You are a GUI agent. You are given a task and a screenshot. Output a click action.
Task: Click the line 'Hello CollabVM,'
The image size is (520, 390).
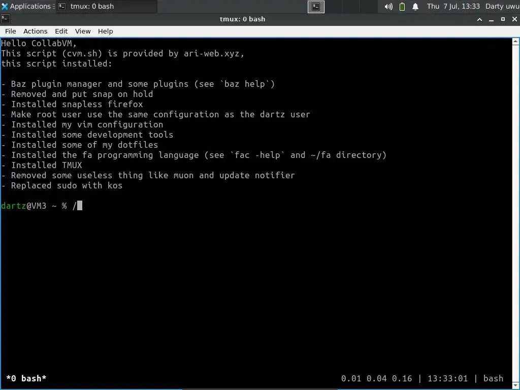(39, 44)
